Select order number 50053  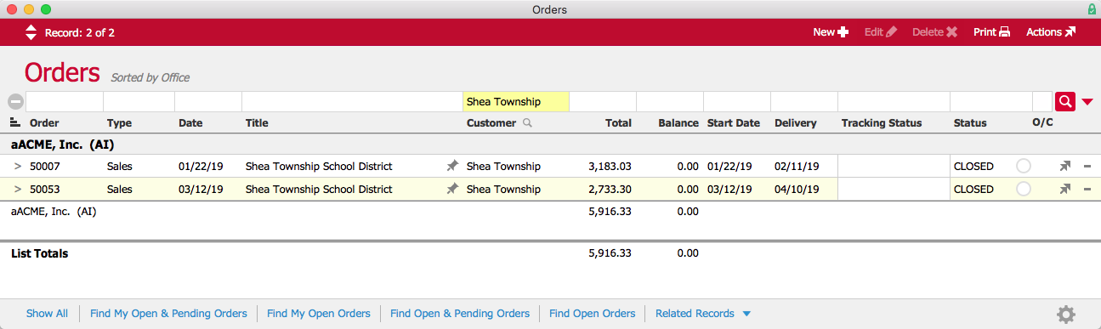[x=45, y=190]
